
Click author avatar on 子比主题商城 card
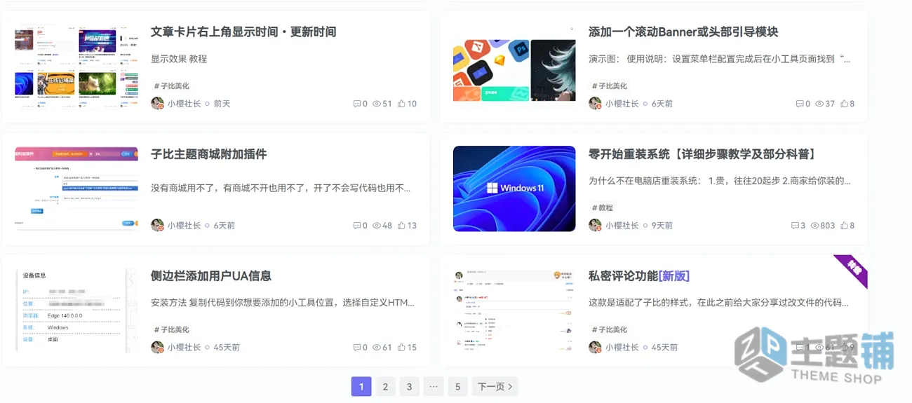click(157, 225)
